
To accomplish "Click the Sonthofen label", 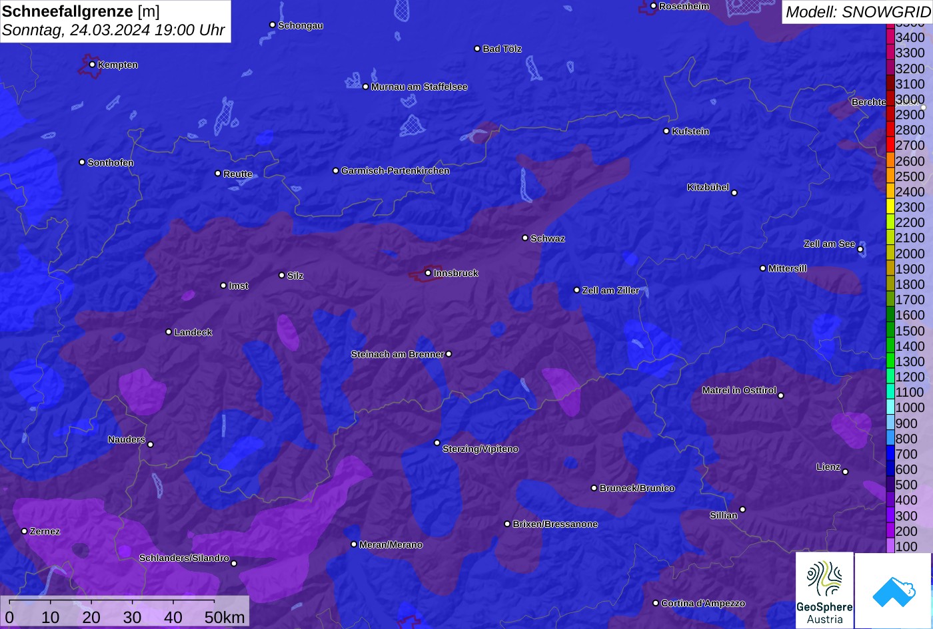I will tap(111, 162).
